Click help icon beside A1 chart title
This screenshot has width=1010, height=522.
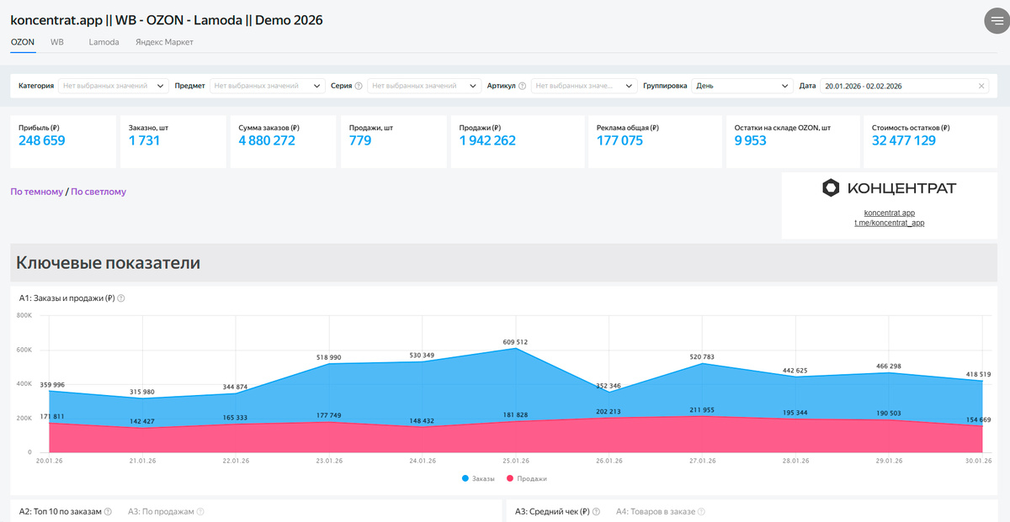tap(121, 298)
